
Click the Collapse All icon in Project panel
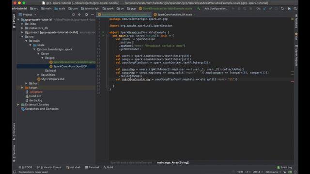coord(79,14)
